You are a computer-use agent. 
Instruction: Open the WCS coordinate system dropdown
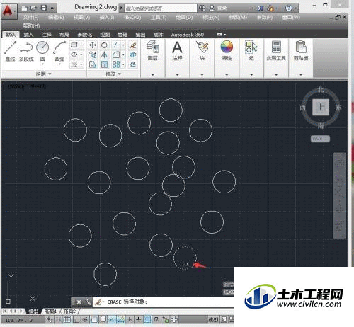click(320, 139)
